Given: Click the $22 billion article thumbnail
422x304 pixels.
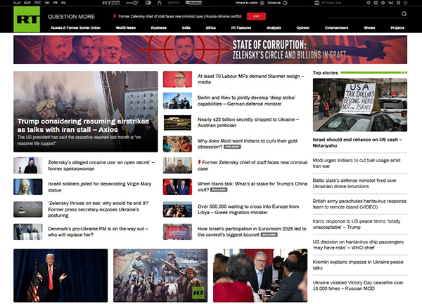Looking at the screenshot, I should (x=177, y=122).
